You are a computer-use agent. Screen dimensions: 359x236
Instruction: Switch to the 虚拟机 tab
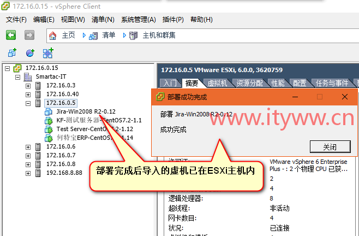(x=217, y=83)
